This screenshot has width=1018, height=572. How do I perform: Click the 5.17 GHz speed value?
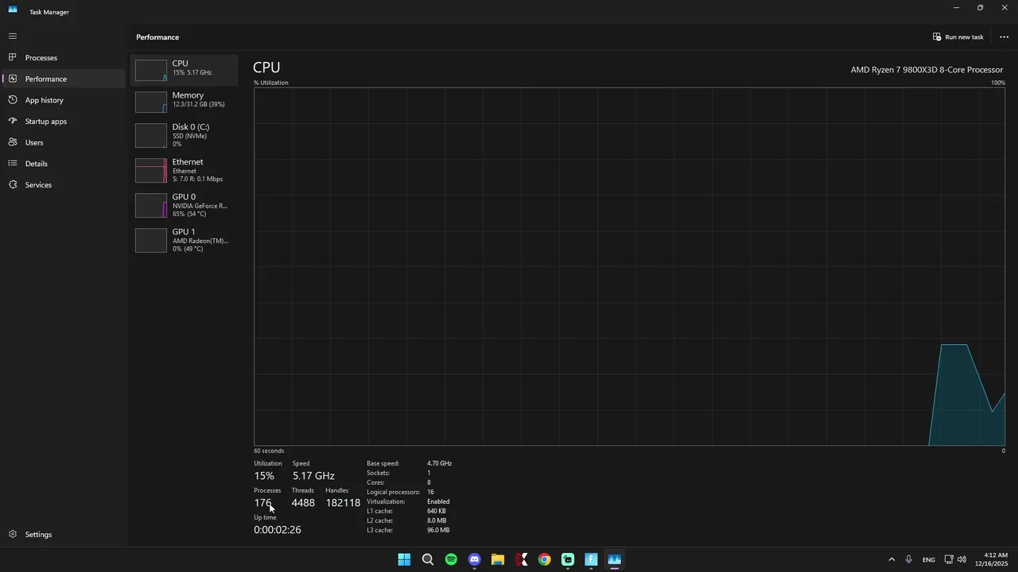(313, 476)
